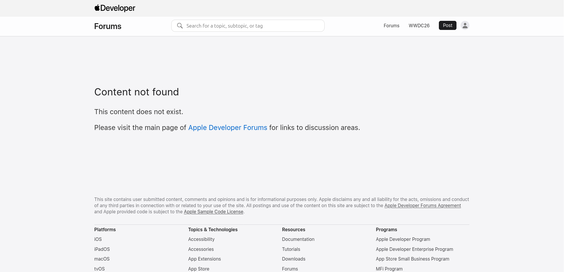
Task: Click the Forums page heading
Action: 108,26
